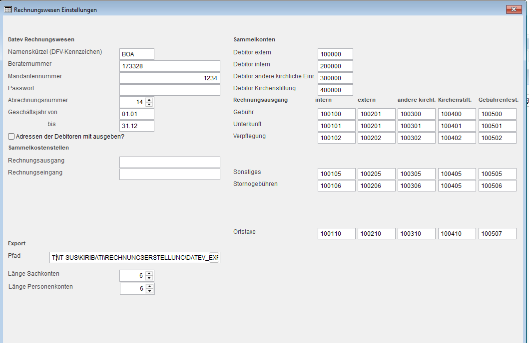Select the Mandantennummer field

[169, 78]
